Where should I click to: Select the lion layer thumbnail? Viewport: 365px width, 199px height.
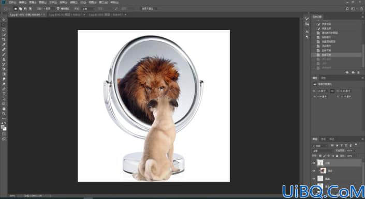[x=323, y=171]
